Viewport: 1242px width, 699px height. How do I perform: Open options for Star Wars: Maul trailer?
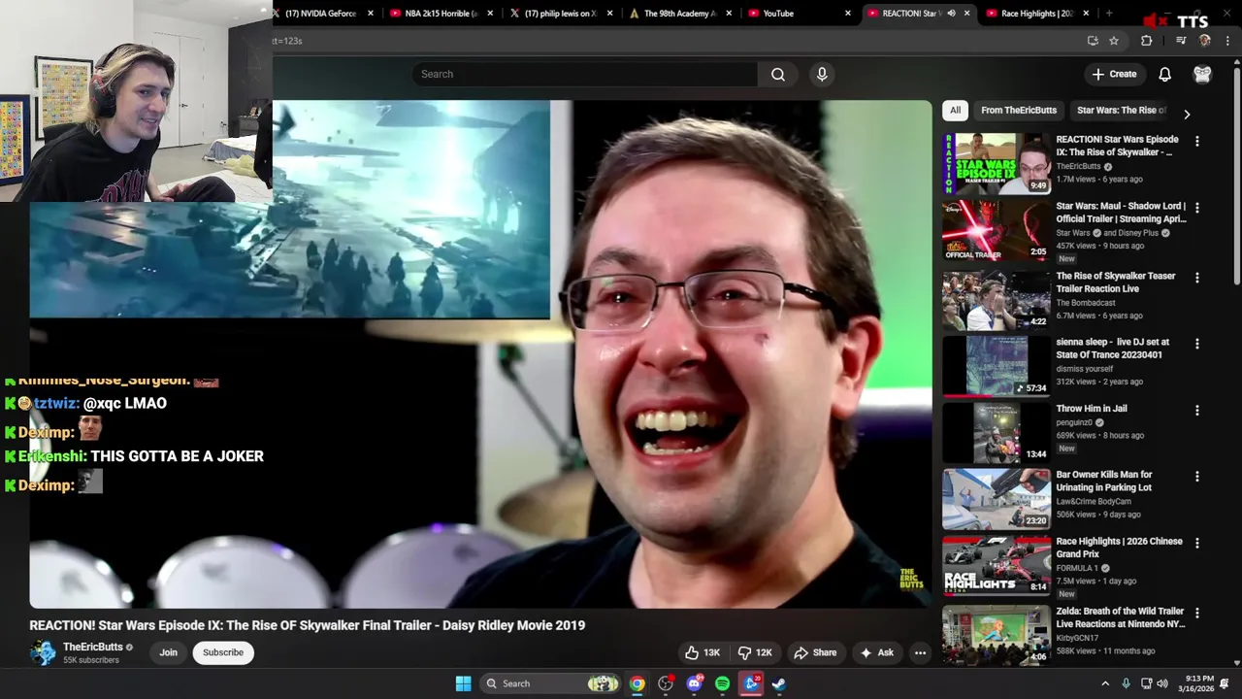pos(1196,208)
